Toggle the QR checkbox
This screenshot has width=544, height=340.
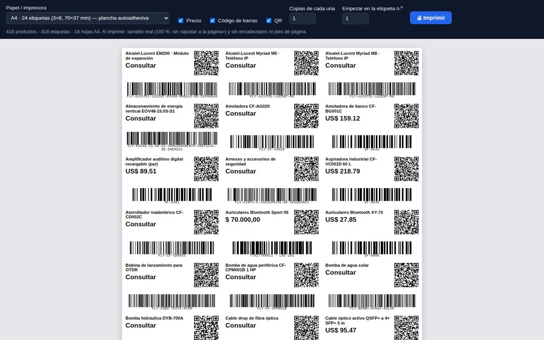pyautogui.click(x=269, y=20)
